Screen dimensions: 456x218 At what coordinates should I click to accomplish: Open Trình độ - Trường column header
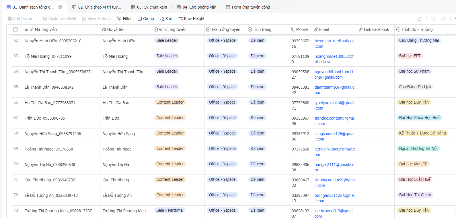point(425,29)
